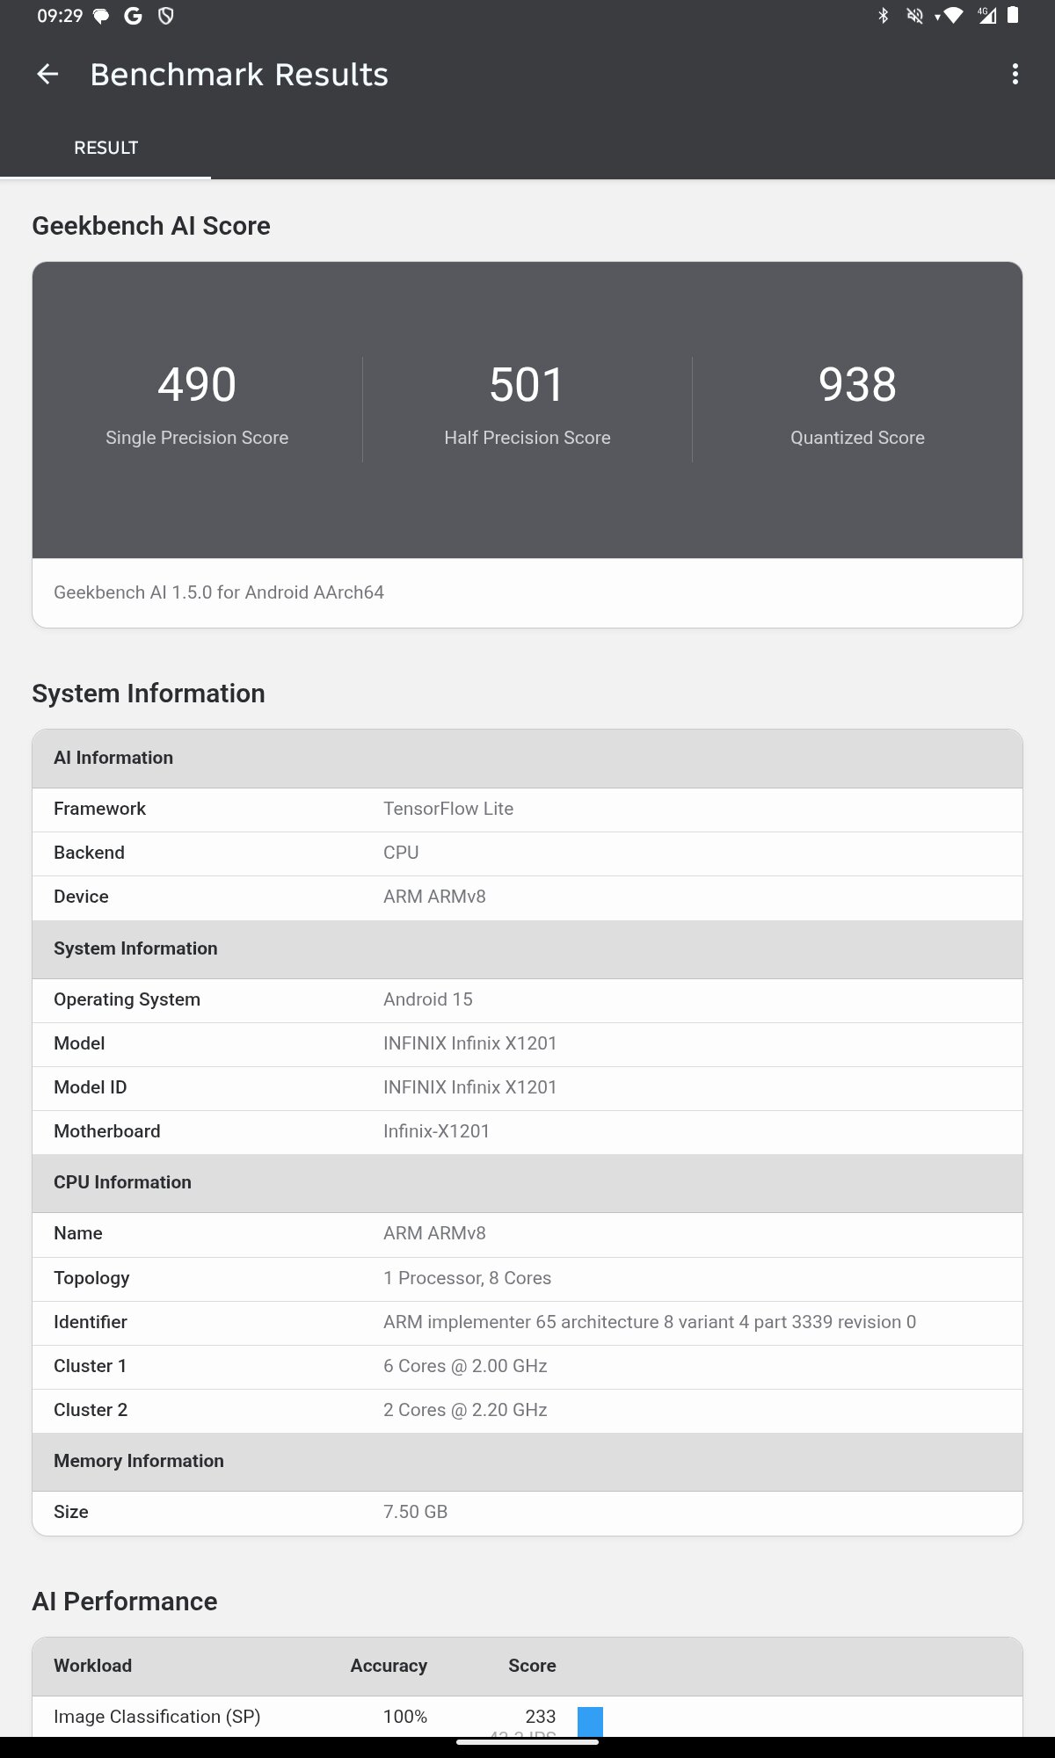The image size is (1055, 1758).
Task: Open the three-dot overflow menu
Action: 1015,75
